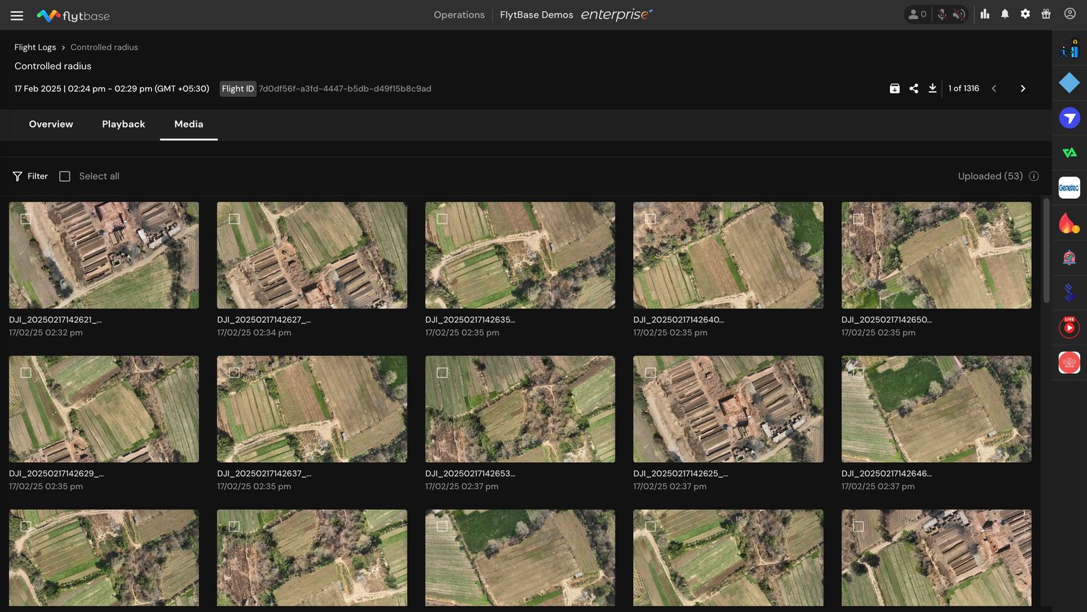1087x612 pixels.
Task: Open the dark blue dotted app icon
Action: click(1069, 292)
